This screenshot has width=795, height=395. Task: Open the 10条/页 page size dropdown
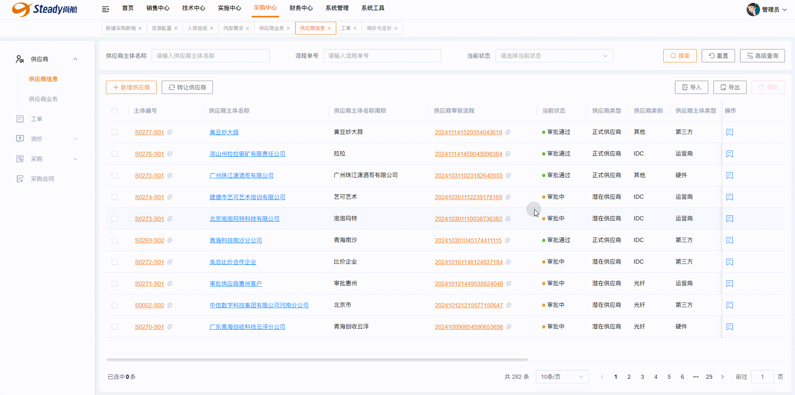point(562,377)
